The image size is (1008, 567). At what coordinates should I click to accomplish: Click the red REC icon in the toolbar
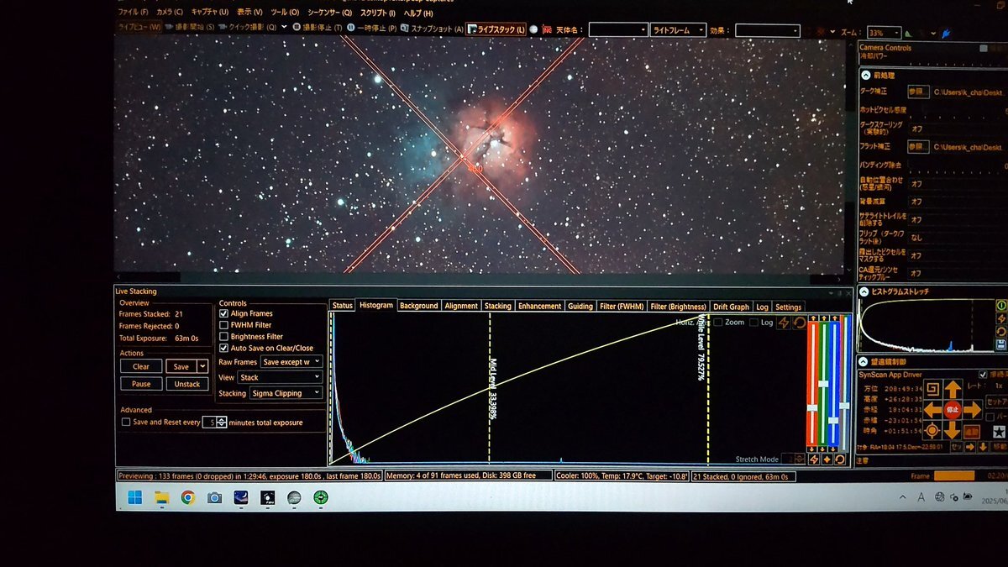(x=547, y=30)
